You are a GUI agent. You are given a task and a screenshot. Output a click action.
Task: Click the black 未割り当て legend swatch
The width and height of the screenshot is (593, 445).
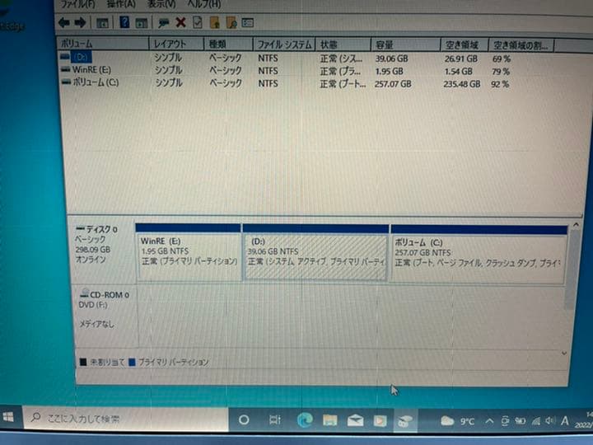point(83,363)
